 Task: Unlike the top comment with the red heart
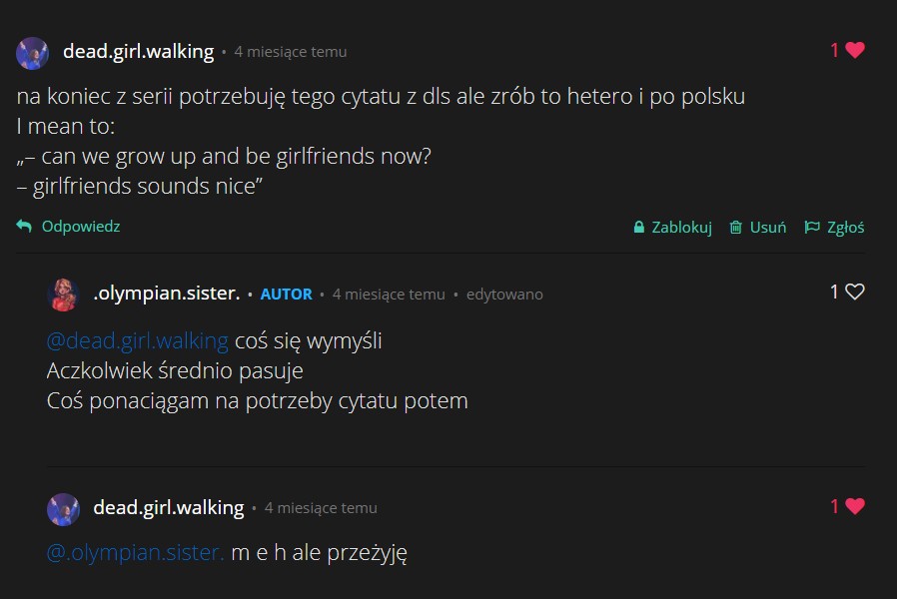854,50
